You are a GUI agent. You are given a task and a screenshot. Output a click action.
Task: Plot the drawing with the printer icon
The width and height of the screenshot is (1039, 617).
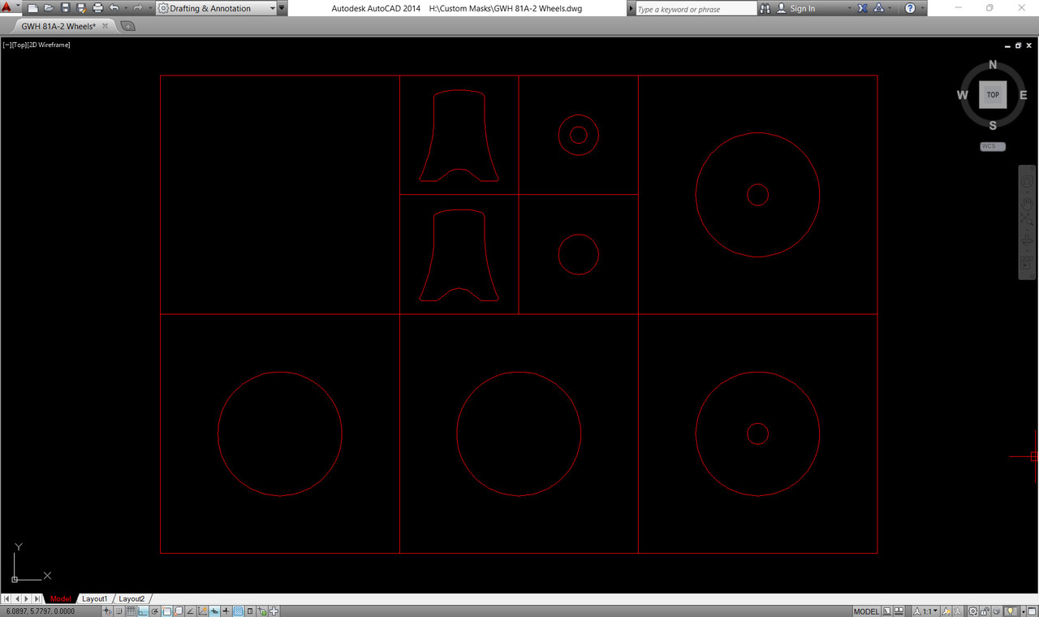pos(97,8)
